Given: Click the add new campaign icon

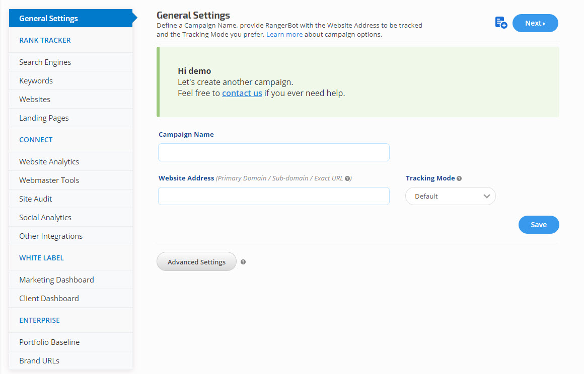Looking at the screenshot, I should [x=500, y=23].
